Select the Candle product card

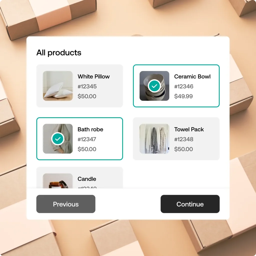coord(79,178)
